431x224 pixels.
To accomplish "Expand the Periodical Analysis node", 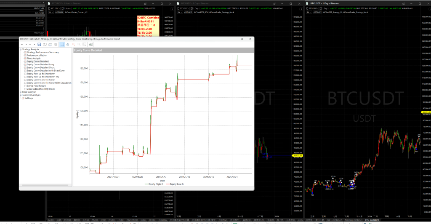I will [x=20, y=95].
